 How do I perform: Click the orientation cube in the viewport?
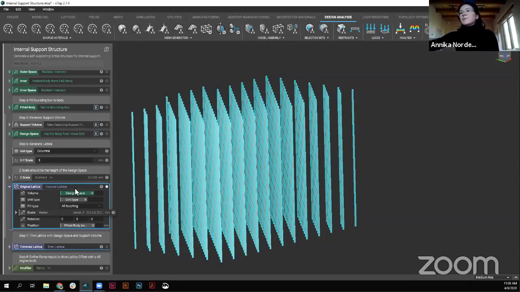504,57
